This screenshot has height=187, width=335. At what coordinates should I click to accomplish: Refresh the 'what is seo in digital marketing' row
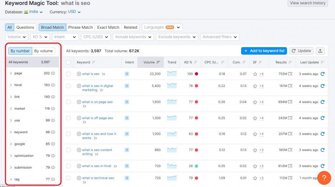pos(323,86)
